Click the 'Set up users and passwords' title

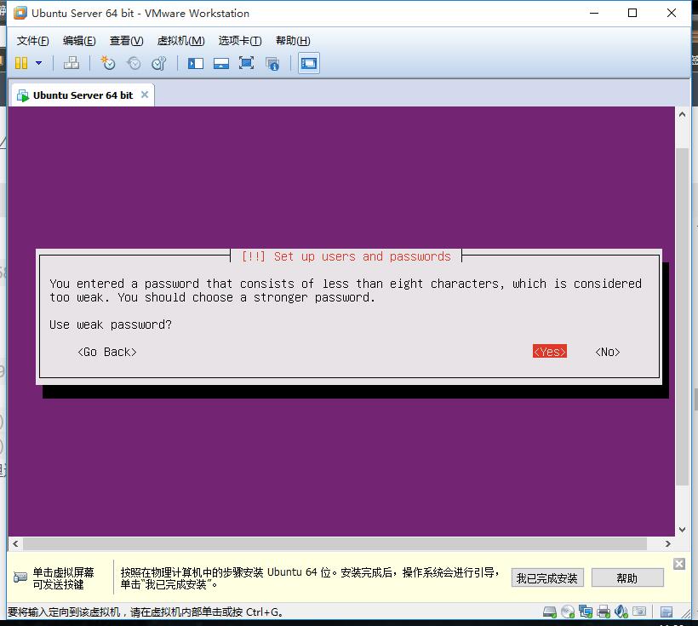[362, 256]
